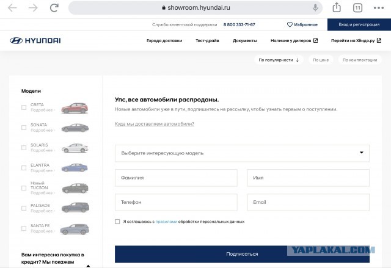Image resolution: width=391 pixels, height=268 pixels.
Task: Open Подробнее link under PALISADE
Action: (42, 211)
